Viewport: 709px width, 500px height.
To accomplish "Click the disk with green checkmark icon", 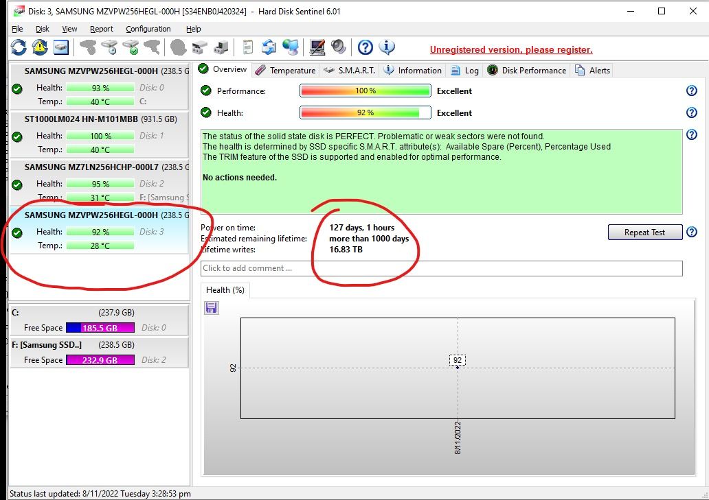I will click(131, 47).
